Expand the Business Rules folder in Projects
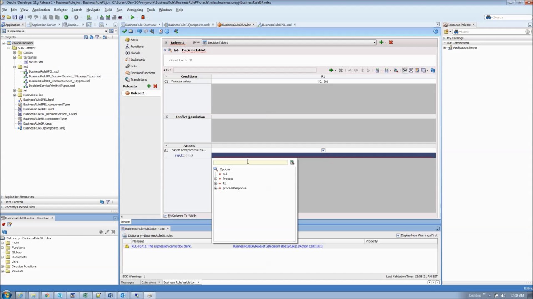 tap(15, 95)
